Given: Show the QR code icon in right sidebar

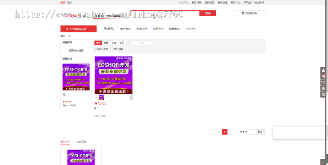Looking at the screenshot, I should (323, 95).
